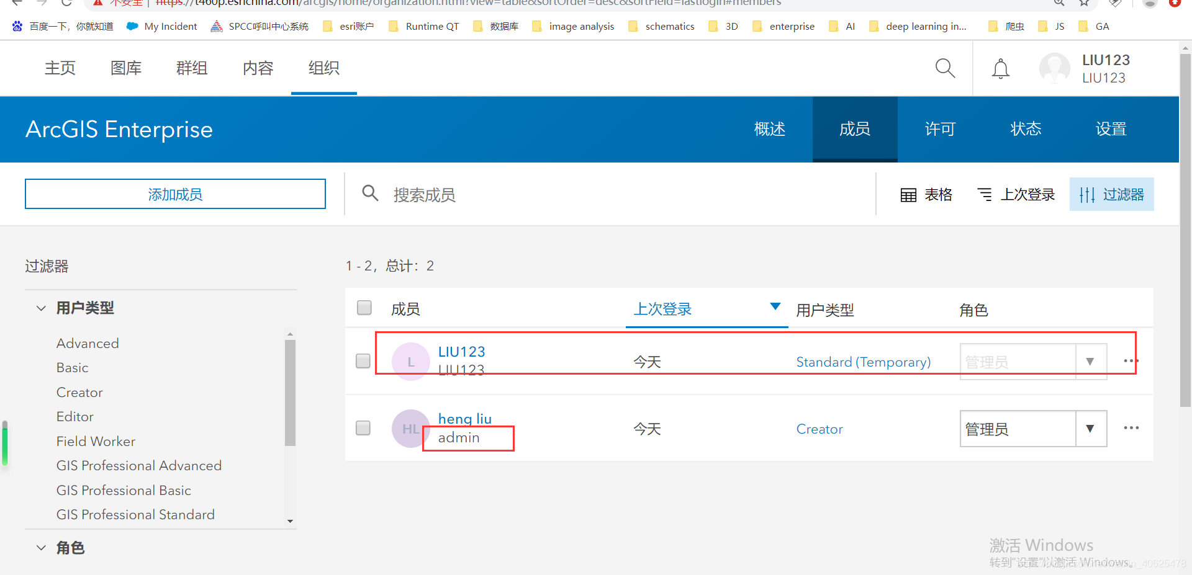The width and height of the screenshot is (1192, 575).
Task: Open the LIU123 member profile link
Action: [x=462, y=352]
